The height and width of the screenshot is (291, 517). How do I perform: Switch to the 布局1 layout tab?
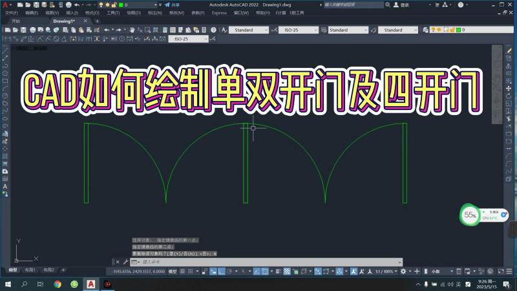pyautogui.click(x=30, y=270)
